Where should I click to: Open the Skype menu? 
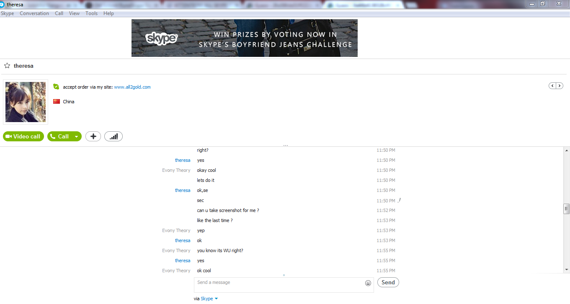[x=7, y=13]
